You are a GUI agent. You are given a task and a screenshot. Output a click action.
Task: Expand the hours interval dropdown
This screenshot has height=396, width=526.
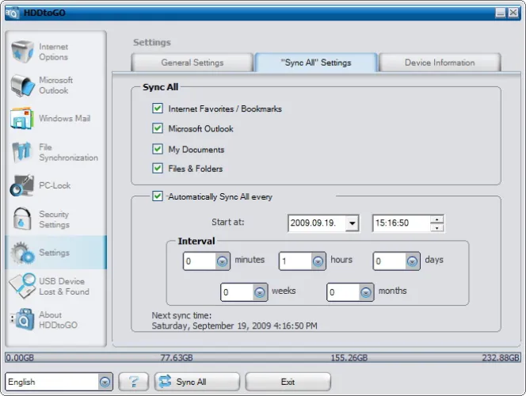tap(318, 261)
